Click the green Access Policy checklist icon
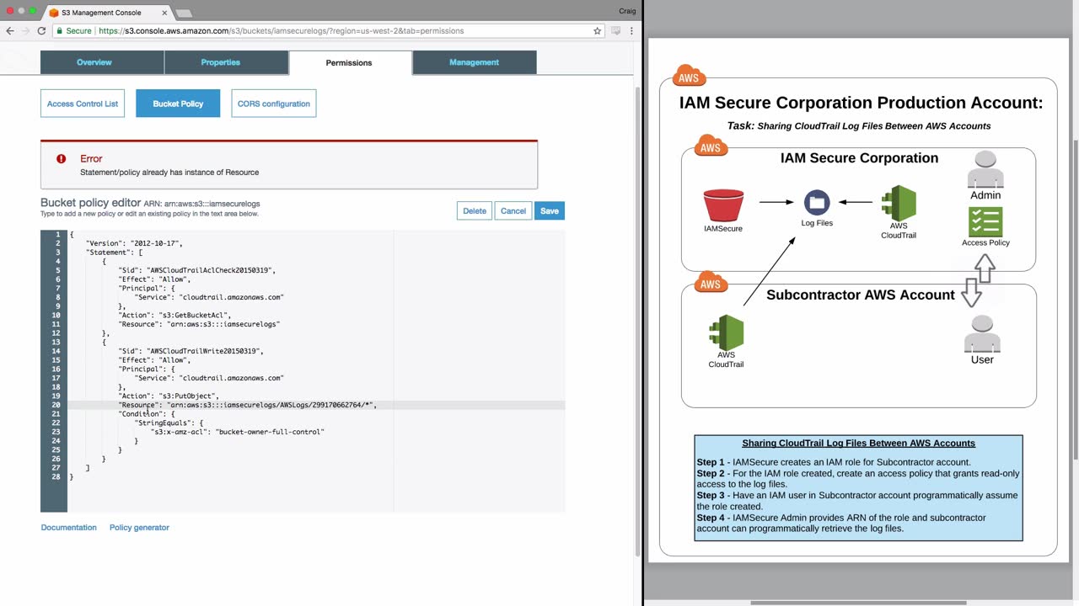This screenshot has height=606, width=1079. 985,222
